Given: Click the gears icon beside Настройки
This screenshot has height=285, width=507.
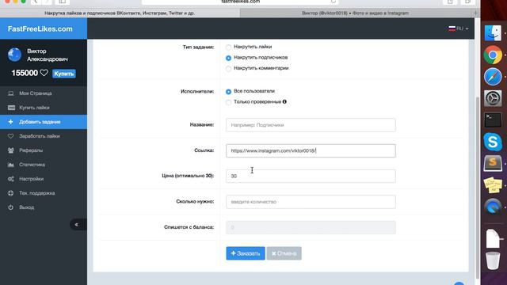Looking at the screenshot, I should click(10, 179).
